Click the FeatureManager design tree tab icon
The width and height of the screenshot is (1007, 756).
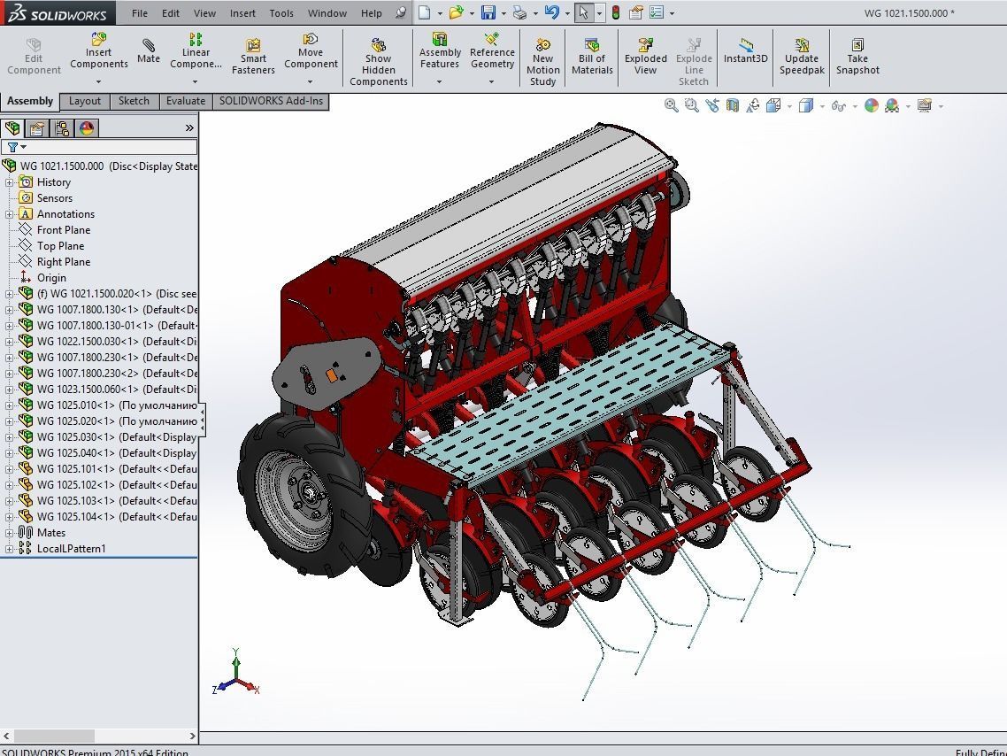click(12, 128)
